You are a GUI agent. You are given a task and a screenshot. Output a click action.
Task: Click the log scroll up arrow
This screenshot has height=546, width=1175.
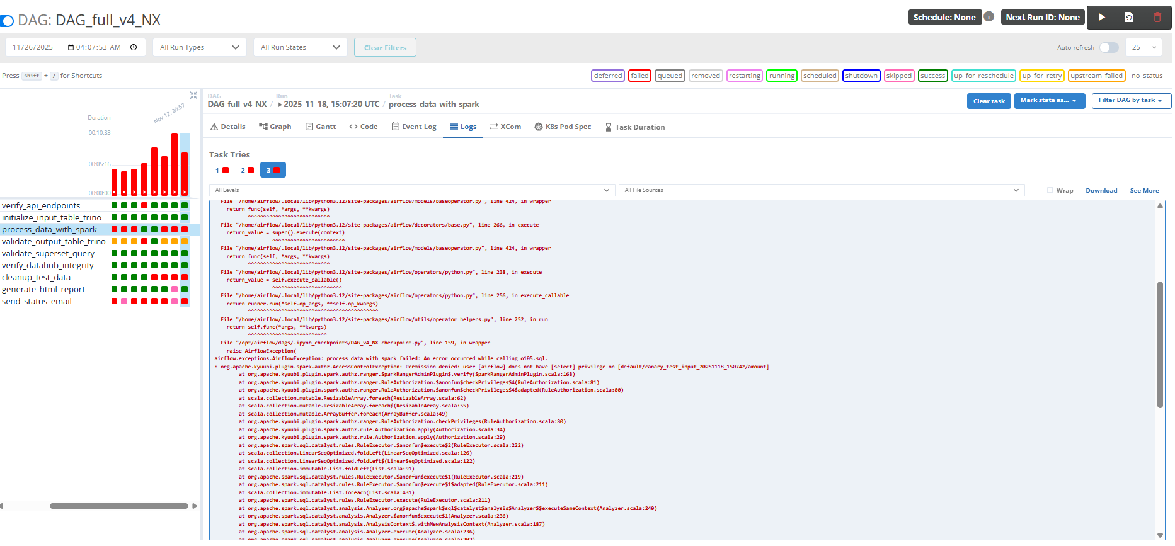point(1160,206)
